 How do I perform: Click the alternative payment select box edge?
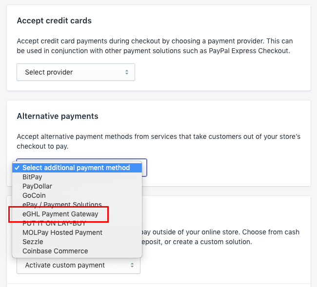point(144,168)
